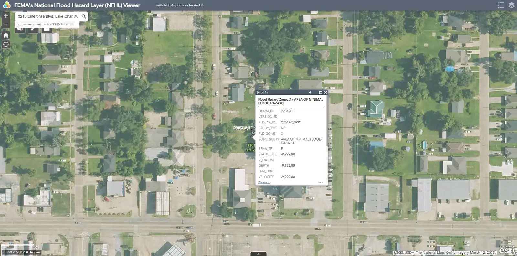Clear the address search text
Viewport: 517px width, 256px height.
click(x=76, y=16)
